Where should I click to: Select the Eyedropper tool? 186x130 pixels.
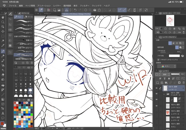point(3,45)
